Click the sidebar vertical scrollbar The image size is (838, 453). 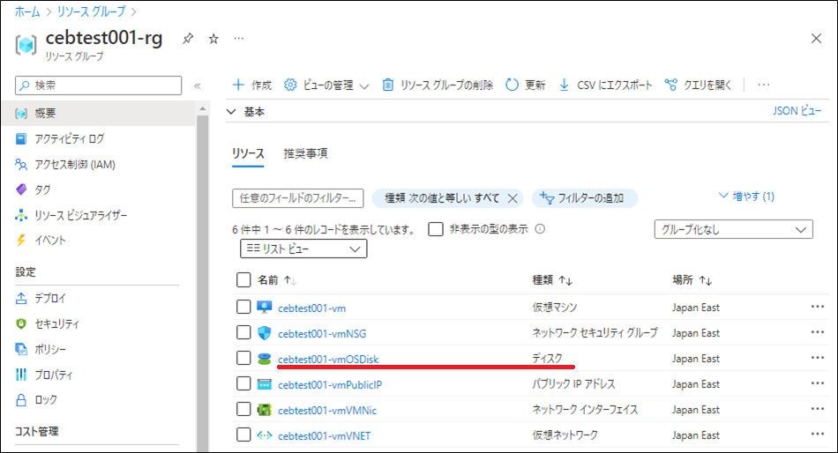(202, 283)
